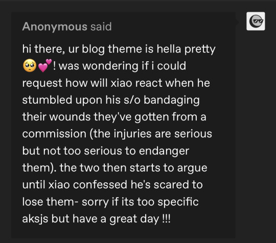Click the line "until xiao confessed he's scared to"
Viewport: 276px width, 243px height.
tap(112, 185)
